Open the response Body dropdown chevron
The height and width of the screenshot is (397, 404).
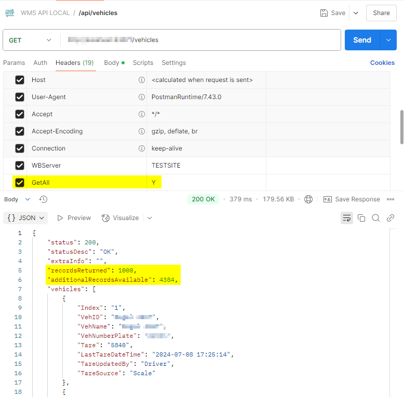click(28, 199)
